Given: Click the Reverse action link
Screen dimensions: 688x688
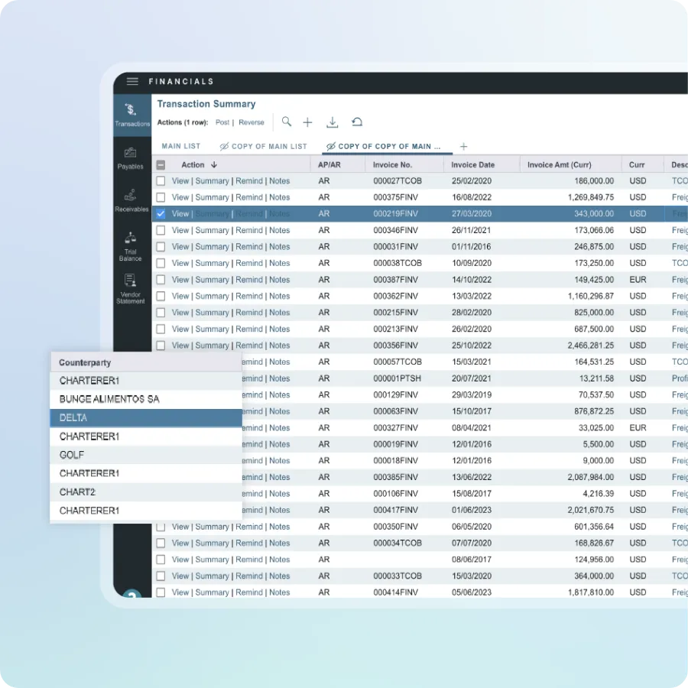Looking at the screenshot, I should pyautogui.click(x=252, y=122).
